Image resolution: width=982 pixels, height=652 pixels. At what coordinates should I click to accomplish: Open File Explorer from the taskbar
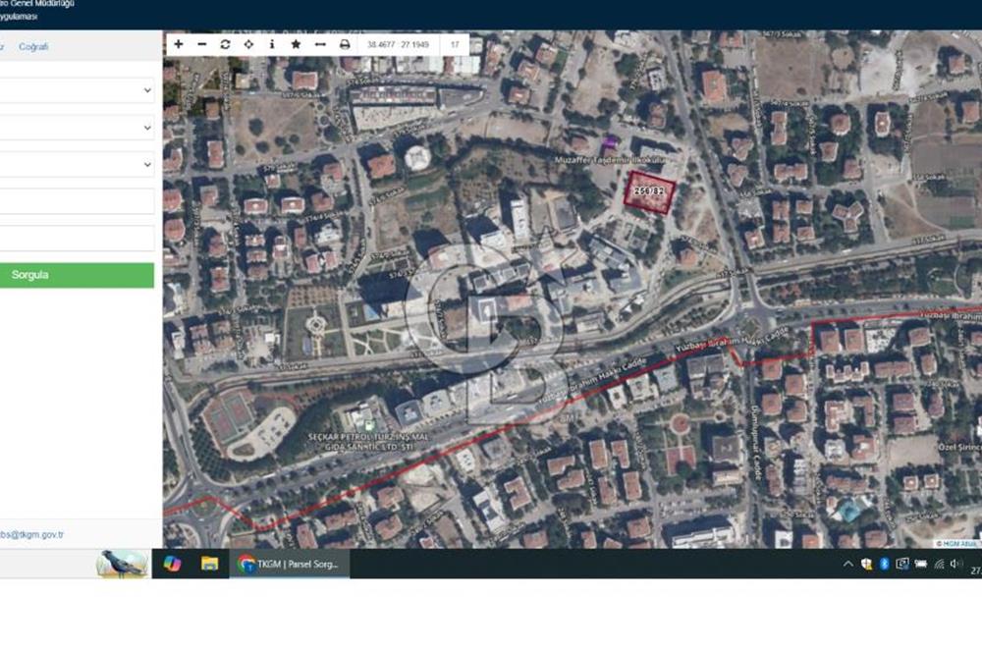(x=209, y=564)
